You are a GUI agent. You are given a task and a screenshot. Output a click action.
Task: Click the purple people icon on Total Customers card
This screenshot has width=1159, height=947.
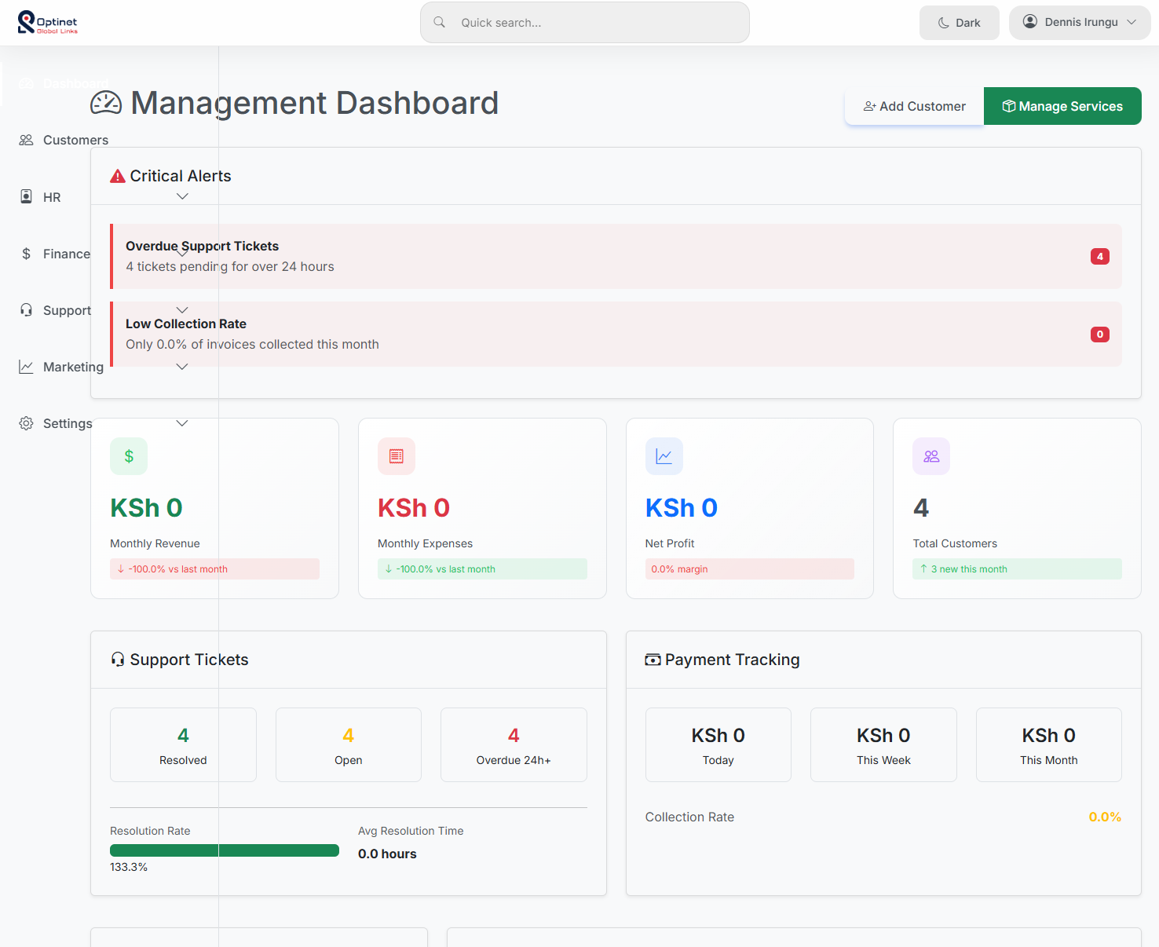[x=931, y=456]
